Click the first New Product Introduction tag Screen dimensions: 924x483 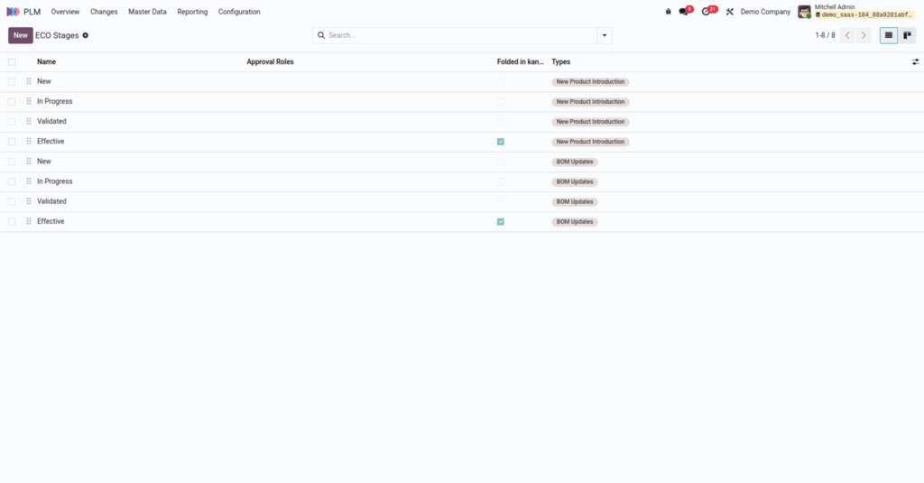(x=590, y=82)
